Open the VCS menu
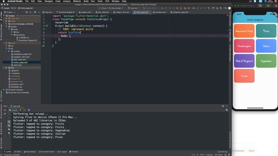The height and width of the screenshot is (156, 278). [x=107, y=1]
